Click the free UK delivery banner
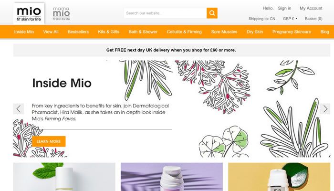Image resolution: width=334 pixels, height=191 pixels. pos(172,50)
